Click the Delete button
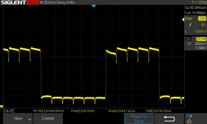The image size is (207, 124). coord(48,119)
